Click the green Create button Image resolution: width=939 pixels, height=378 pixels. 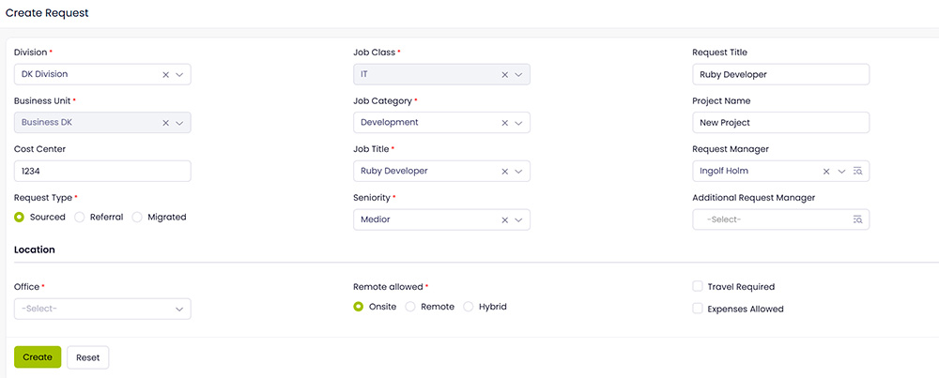[x=38, y=357]
